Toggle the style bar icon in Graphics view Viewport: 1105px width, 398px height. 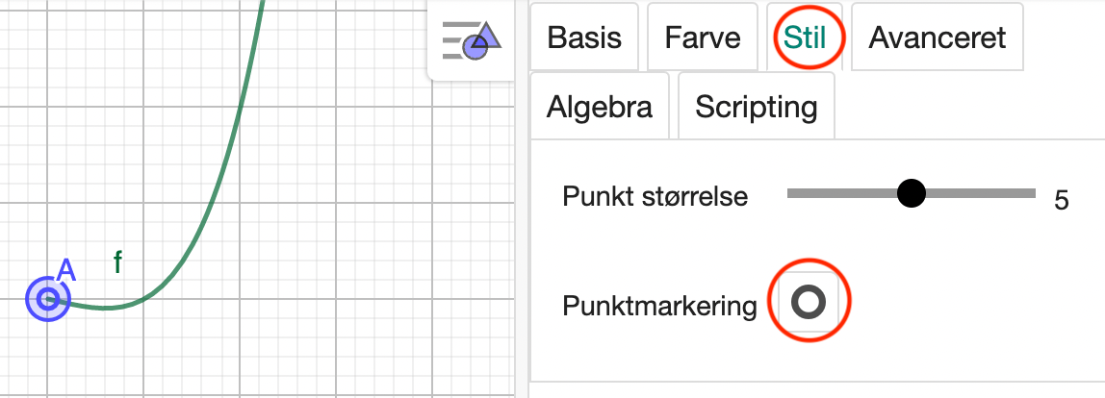click(x=472, y=40)
